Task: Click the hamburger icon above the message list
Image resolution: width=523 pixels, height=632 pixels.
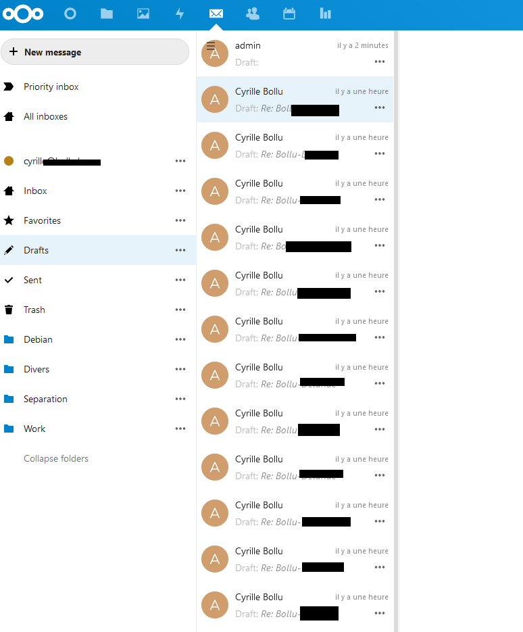Action: 211,46
